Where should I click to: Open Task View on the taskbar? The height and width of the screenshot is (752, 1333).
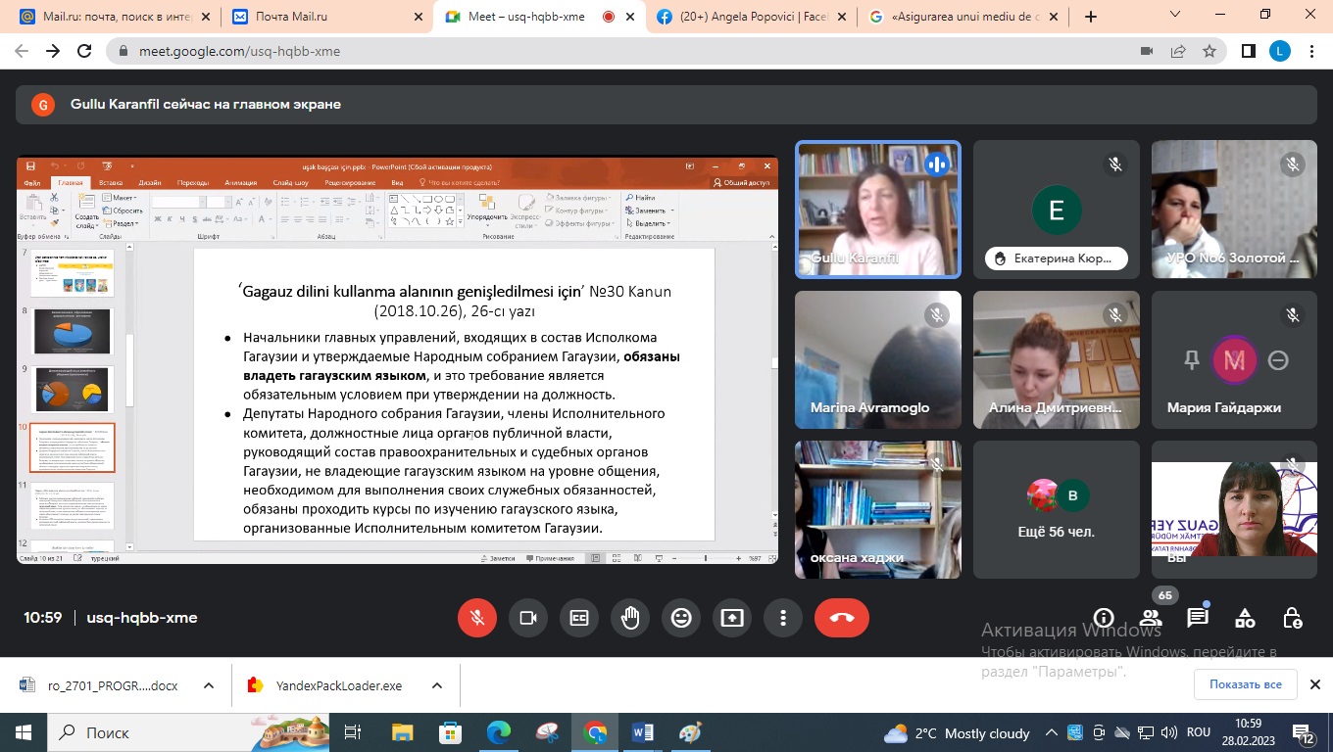(354, 732)
